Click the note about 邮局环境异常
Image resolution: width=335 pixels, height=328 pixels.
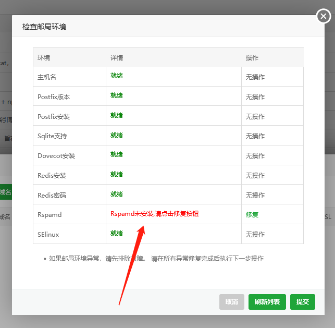[x=156, y=259]
